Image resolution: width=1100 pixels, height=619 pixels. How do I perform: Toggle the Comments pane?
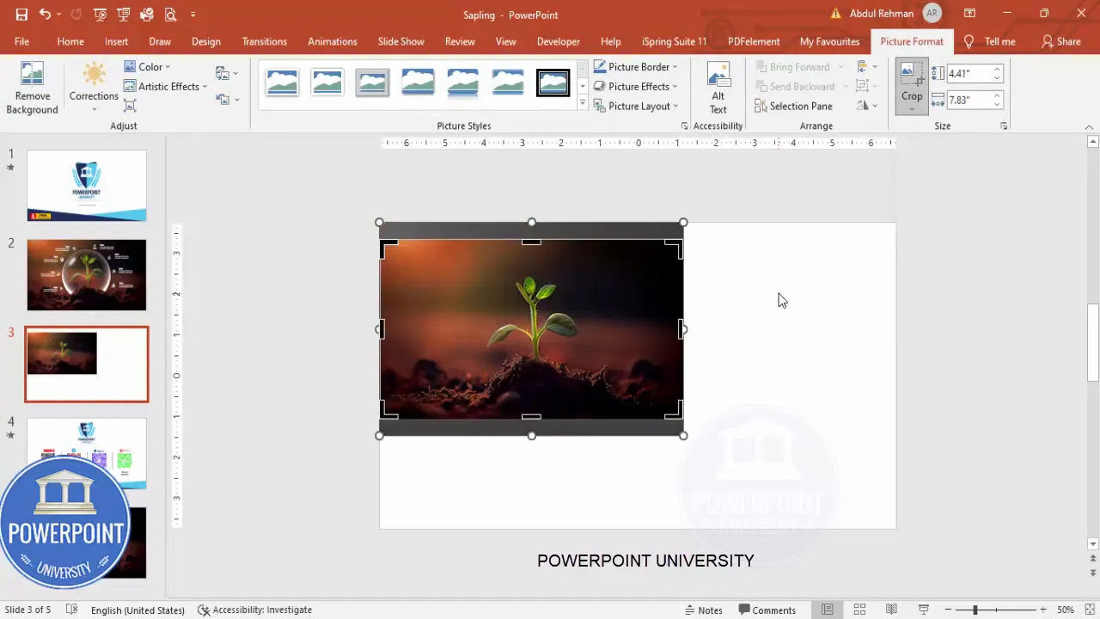click(767, 610)
